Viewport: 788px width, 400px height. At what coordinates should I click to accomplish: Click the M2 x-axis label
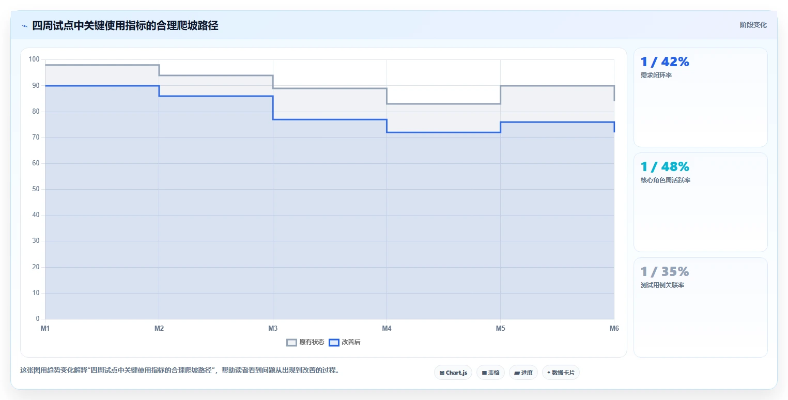(x=159, y=329)
